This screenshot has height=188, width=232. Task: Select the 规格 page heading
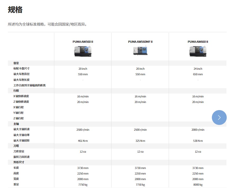point(15,10)
